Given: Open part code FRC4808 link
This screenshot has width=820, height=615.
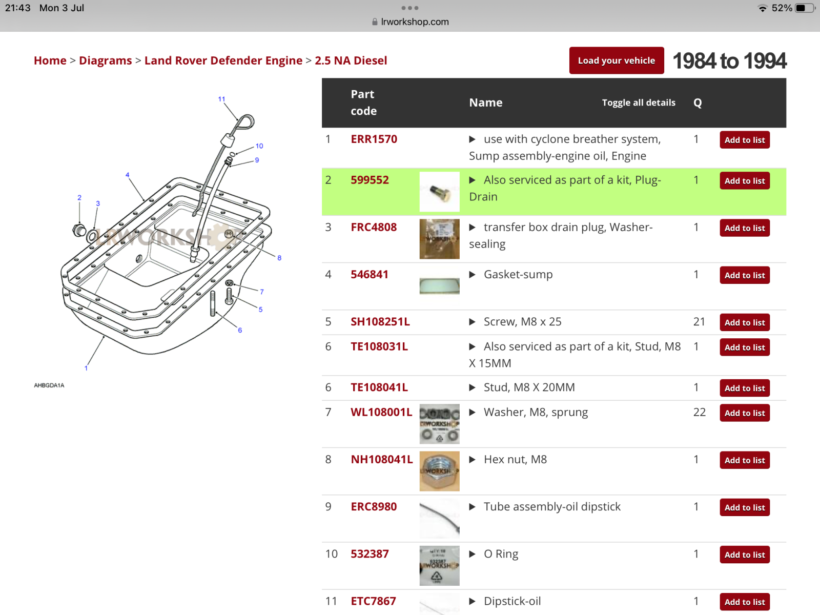Looking at the screenshot, I should [374, 227].
